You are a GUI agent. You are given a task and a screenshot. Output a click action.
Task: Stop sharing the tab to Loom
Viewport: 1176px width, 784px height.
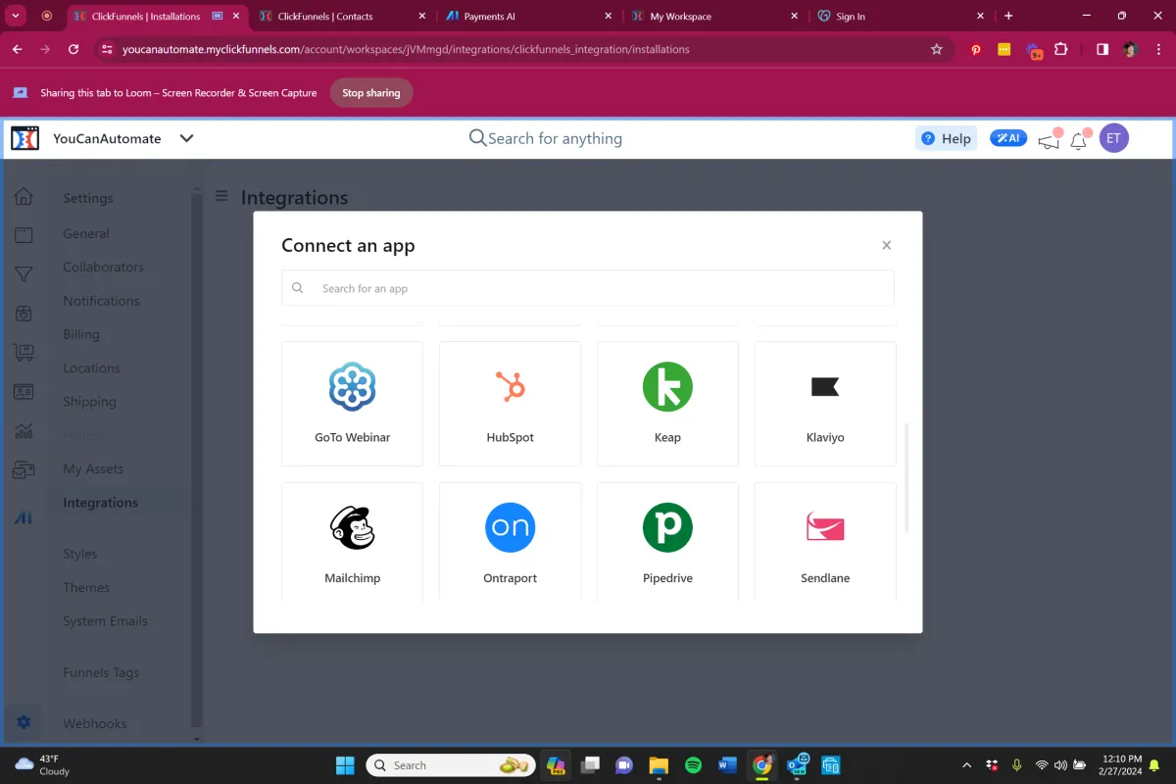(x=371, y=93)
